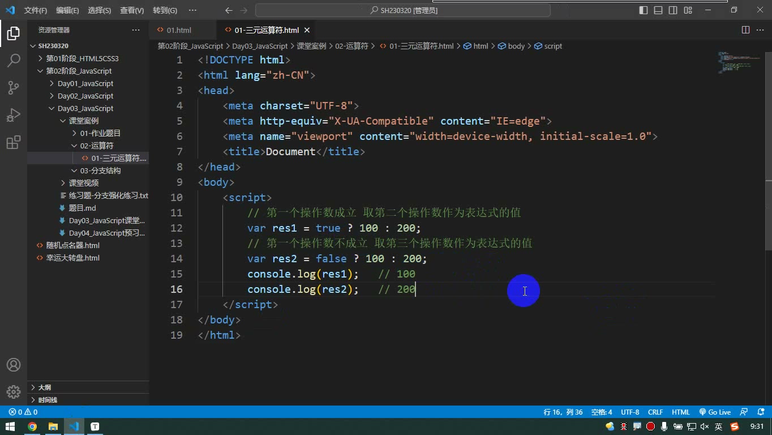Open the Chrome icon on the taskbar
772x435 pixels.
(32, 427)
